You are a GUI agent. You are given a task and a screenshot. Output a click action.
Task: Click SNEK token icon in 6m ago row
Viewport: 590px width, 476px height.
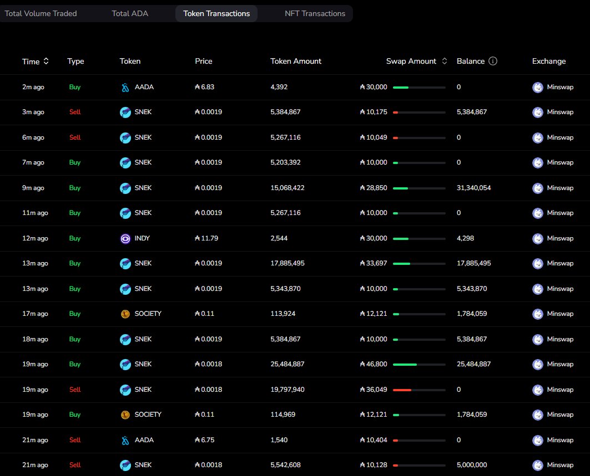pyautogui.click(x=125, y=137)
